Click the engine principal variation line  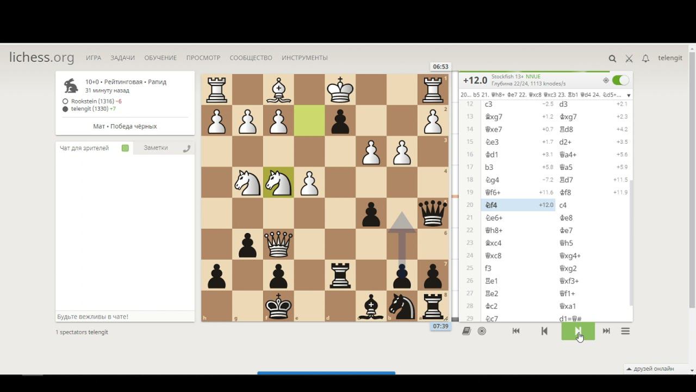pos(541,95)
